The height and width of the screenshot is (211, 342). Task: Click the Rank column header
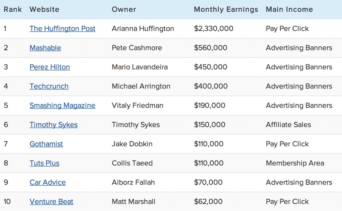coord(13,9)
